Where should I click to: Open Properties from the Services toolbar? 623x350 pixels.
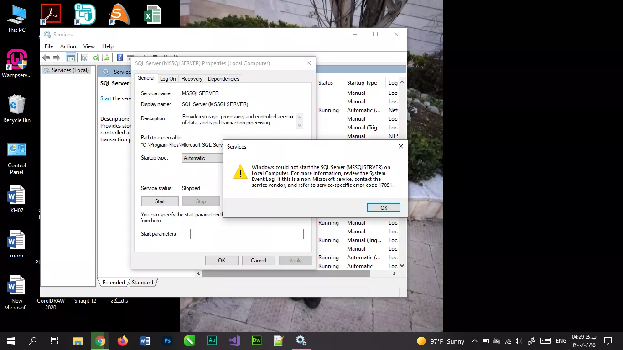84,57
